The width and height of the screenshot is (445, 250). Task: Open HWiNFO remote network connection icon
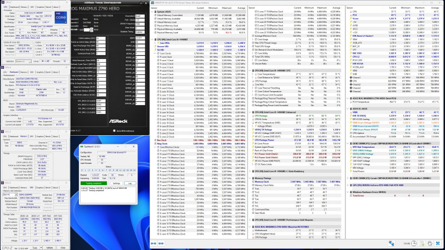(392, 243)
